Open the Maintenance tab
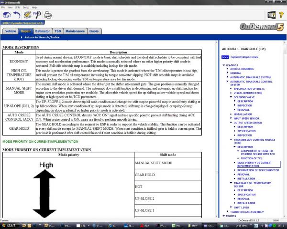 [x=75, y=31]
